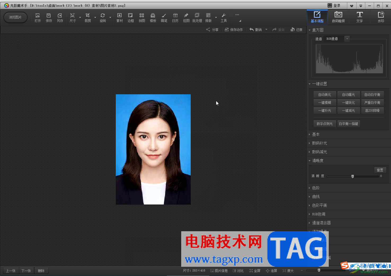The width and height of the screenshot is (391, 276).
Task: Click 适屏 (Fit to screen)
Action: (272, 271)
